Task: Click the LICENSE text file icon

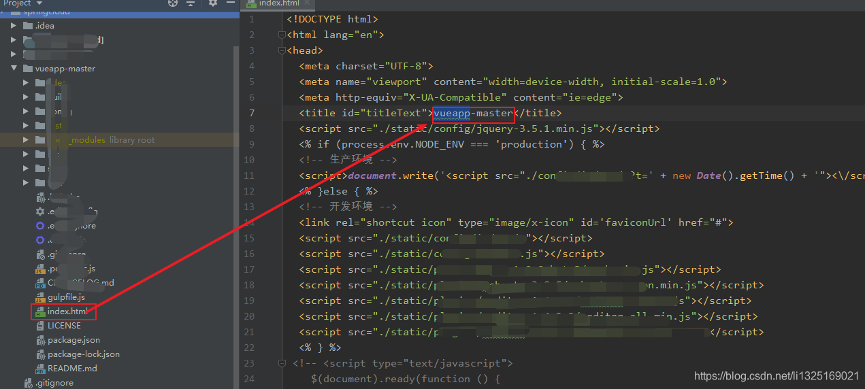Action: [40, 326]
